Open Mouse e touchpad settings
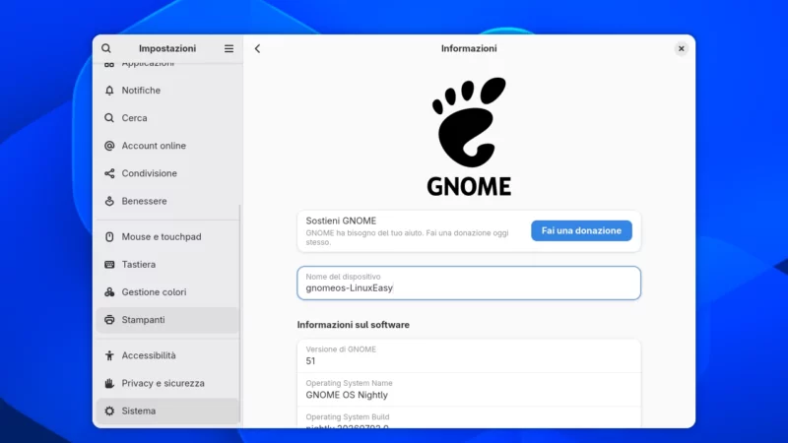The height and width of the screenshot is (443, 788). 166,236
